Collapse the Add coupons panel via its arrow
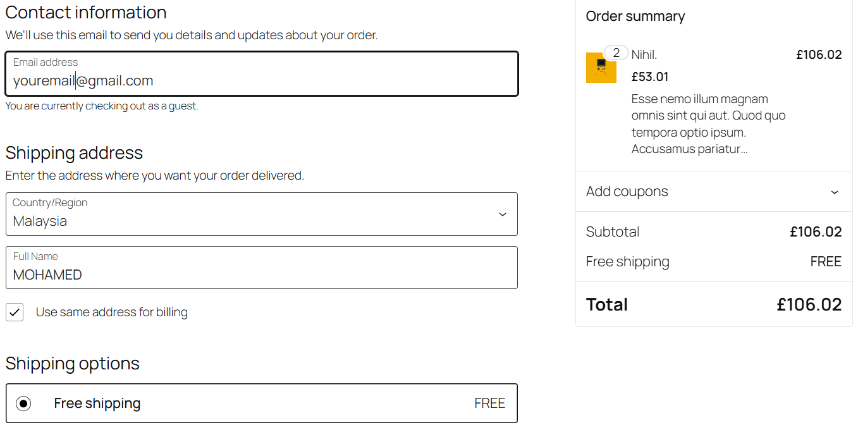858x444 pixels. (x=833, y=191)
